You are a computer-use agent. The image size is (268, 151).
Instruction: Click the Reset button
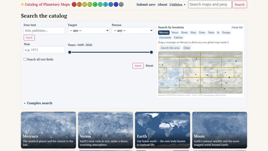click(149, 66)
